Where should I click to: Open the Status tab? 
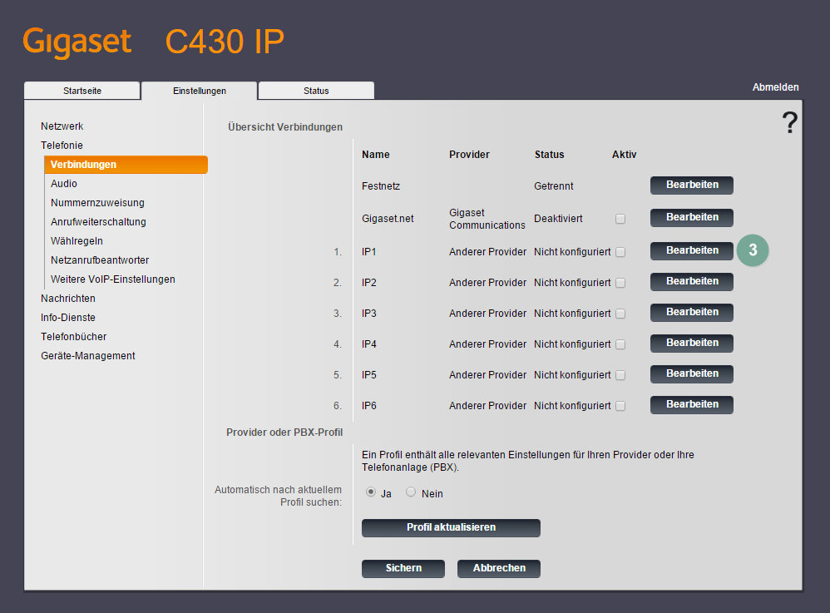coord(316,91)
